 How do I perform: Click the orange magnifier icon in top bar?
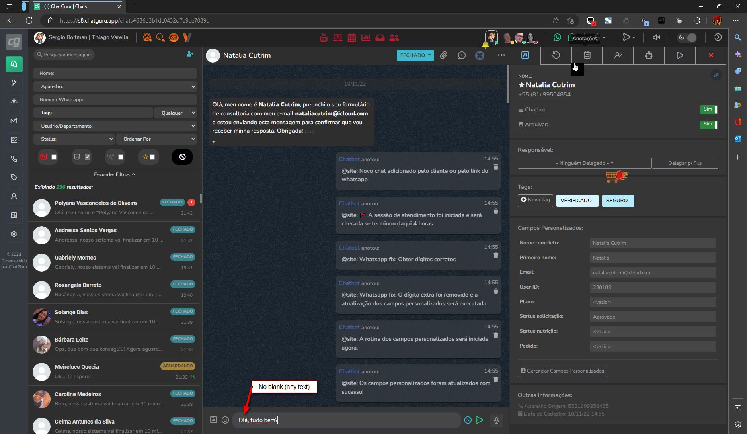[x=160, y=38]
